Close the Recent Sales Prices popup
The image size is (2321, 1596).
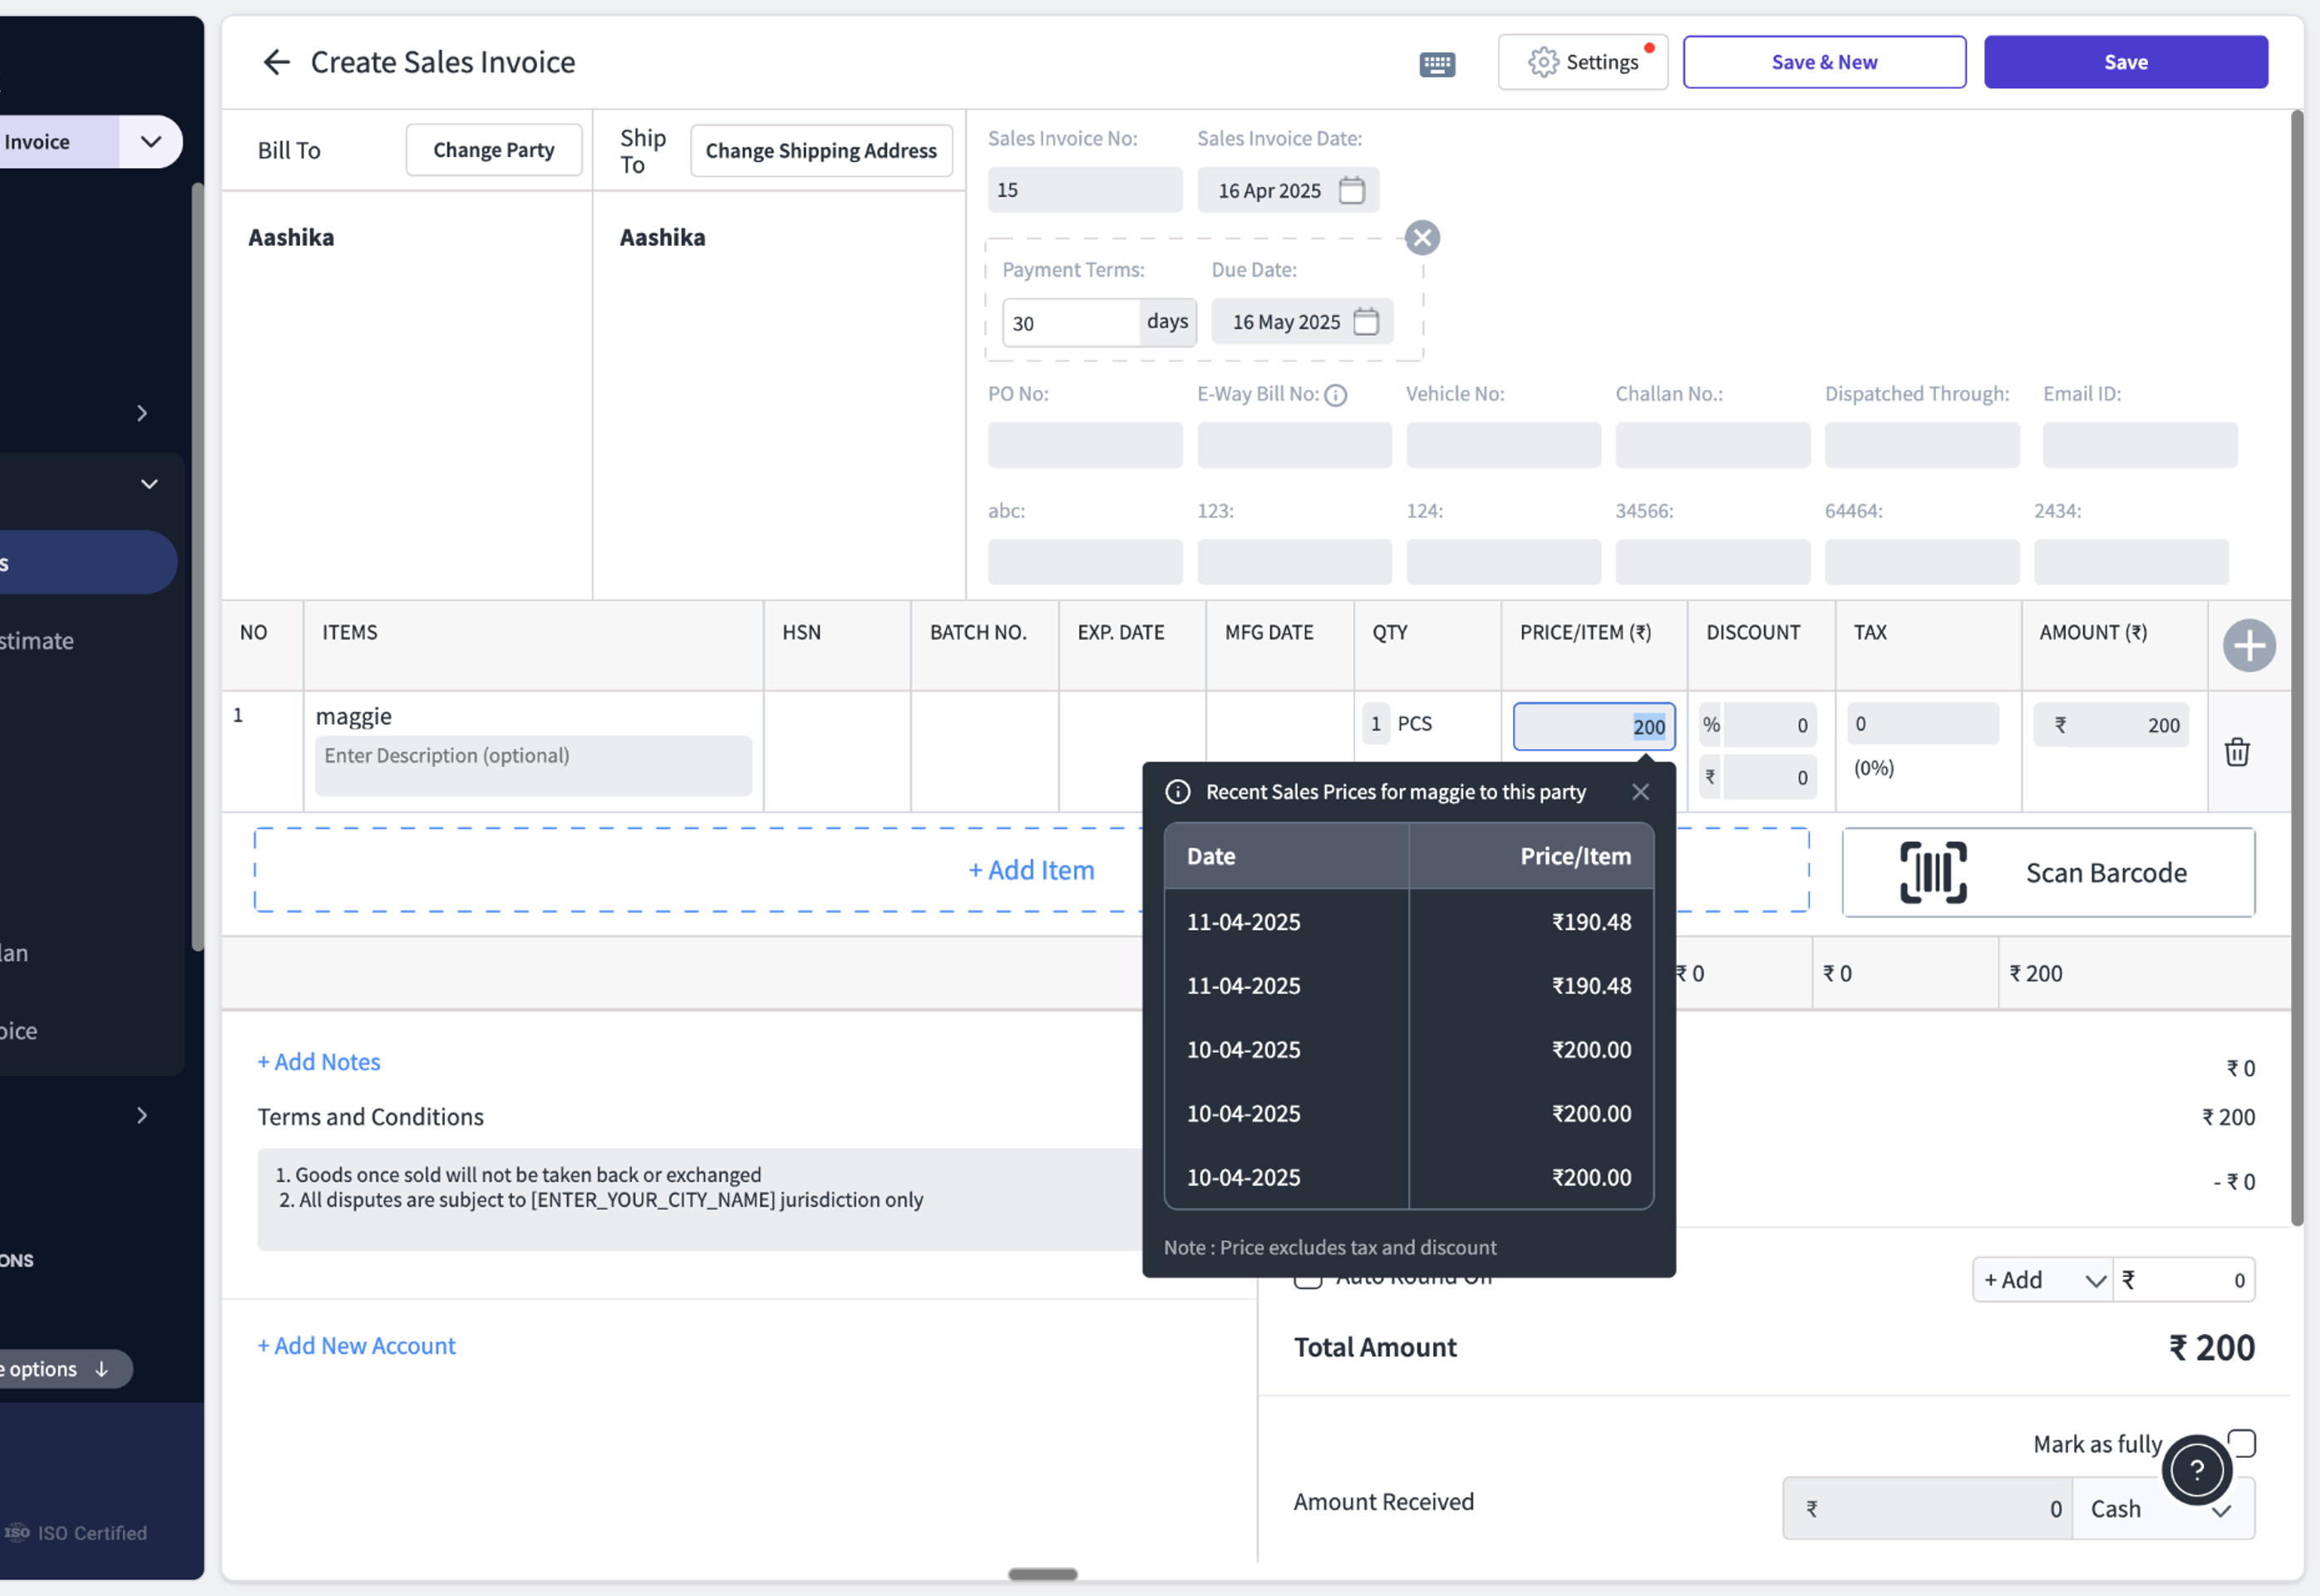(1640, 792)
